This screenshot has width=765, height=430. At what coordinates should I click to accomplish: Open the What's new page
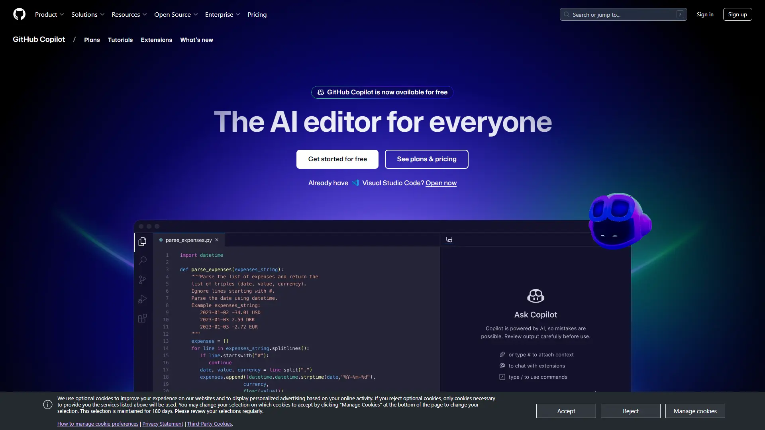[x=196, y=40]
